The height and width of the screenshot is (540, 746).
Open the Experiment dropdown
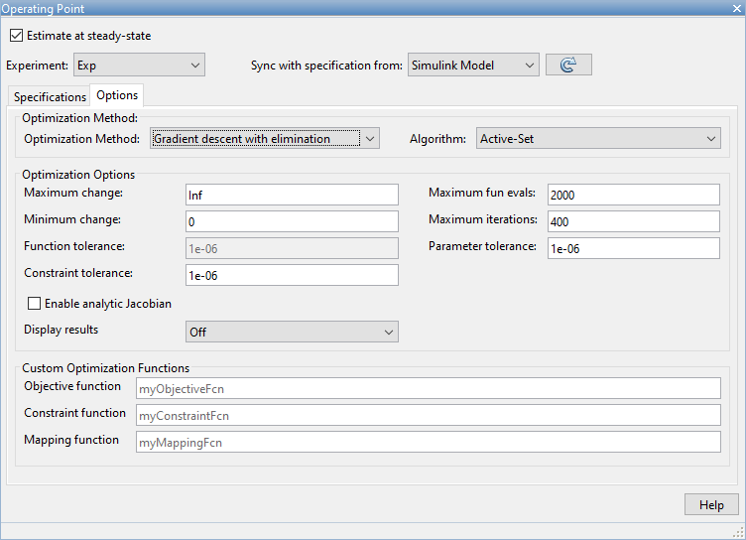point(139,66)
